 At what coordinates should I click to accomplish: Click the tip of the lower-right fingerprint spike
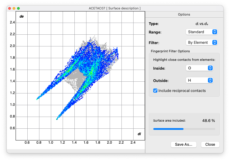pyautogui.click(x=57, y=119)
